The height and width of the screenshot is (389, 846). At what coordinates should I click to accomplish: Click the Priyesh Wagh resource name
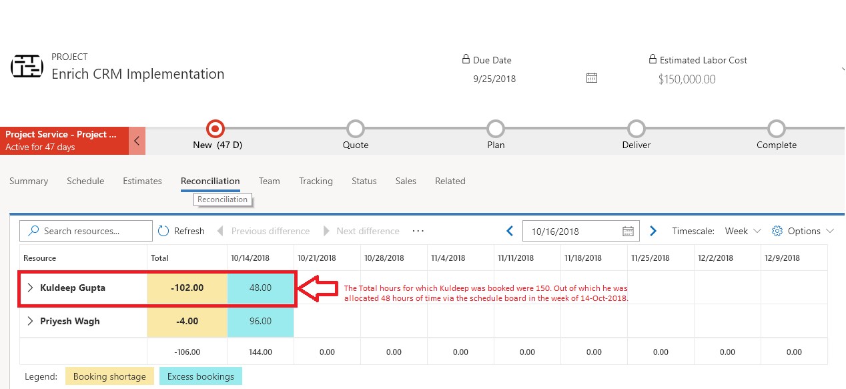[70, 321]
